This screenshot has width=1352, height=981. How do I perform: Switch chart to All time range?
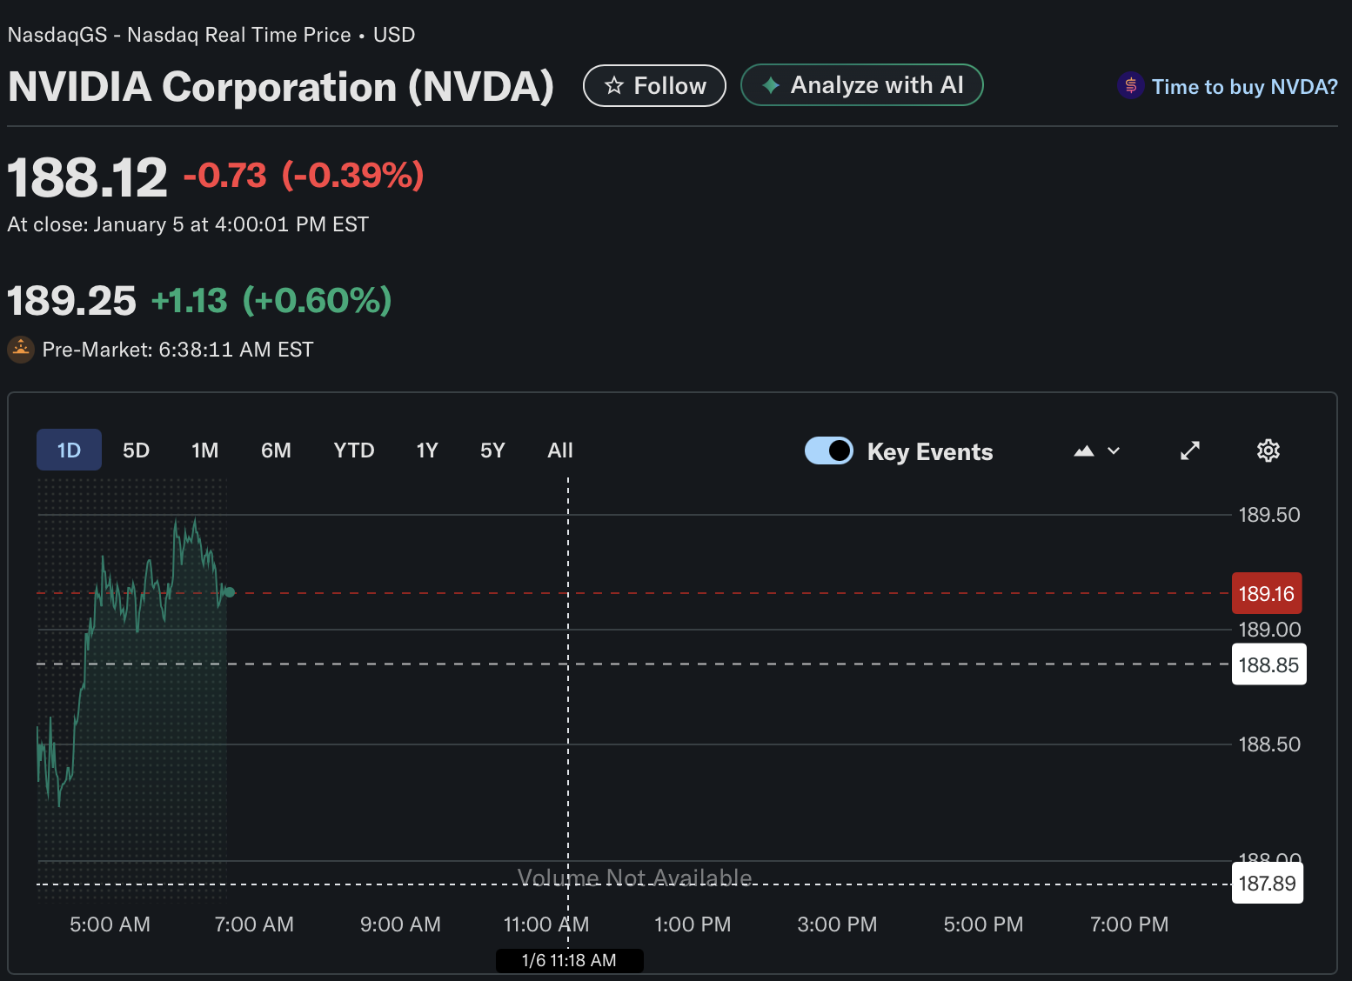point(559,450)
